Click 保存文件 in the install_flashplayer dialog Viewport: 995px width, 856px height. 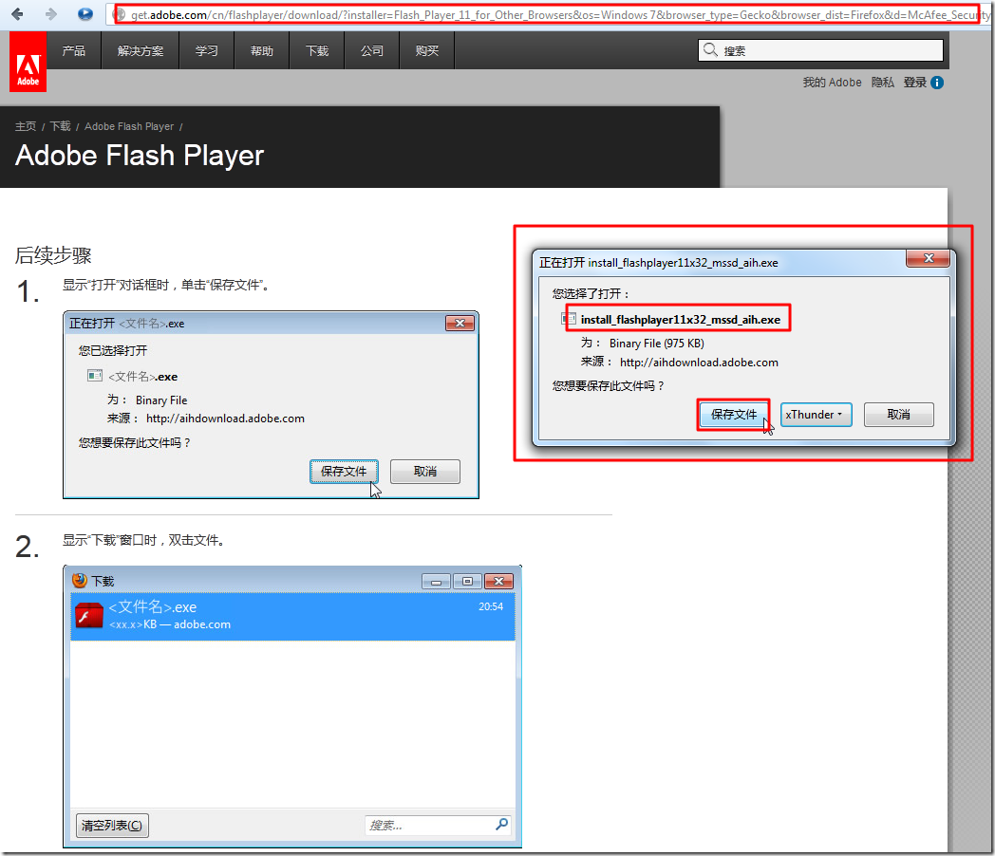[734, 415]
